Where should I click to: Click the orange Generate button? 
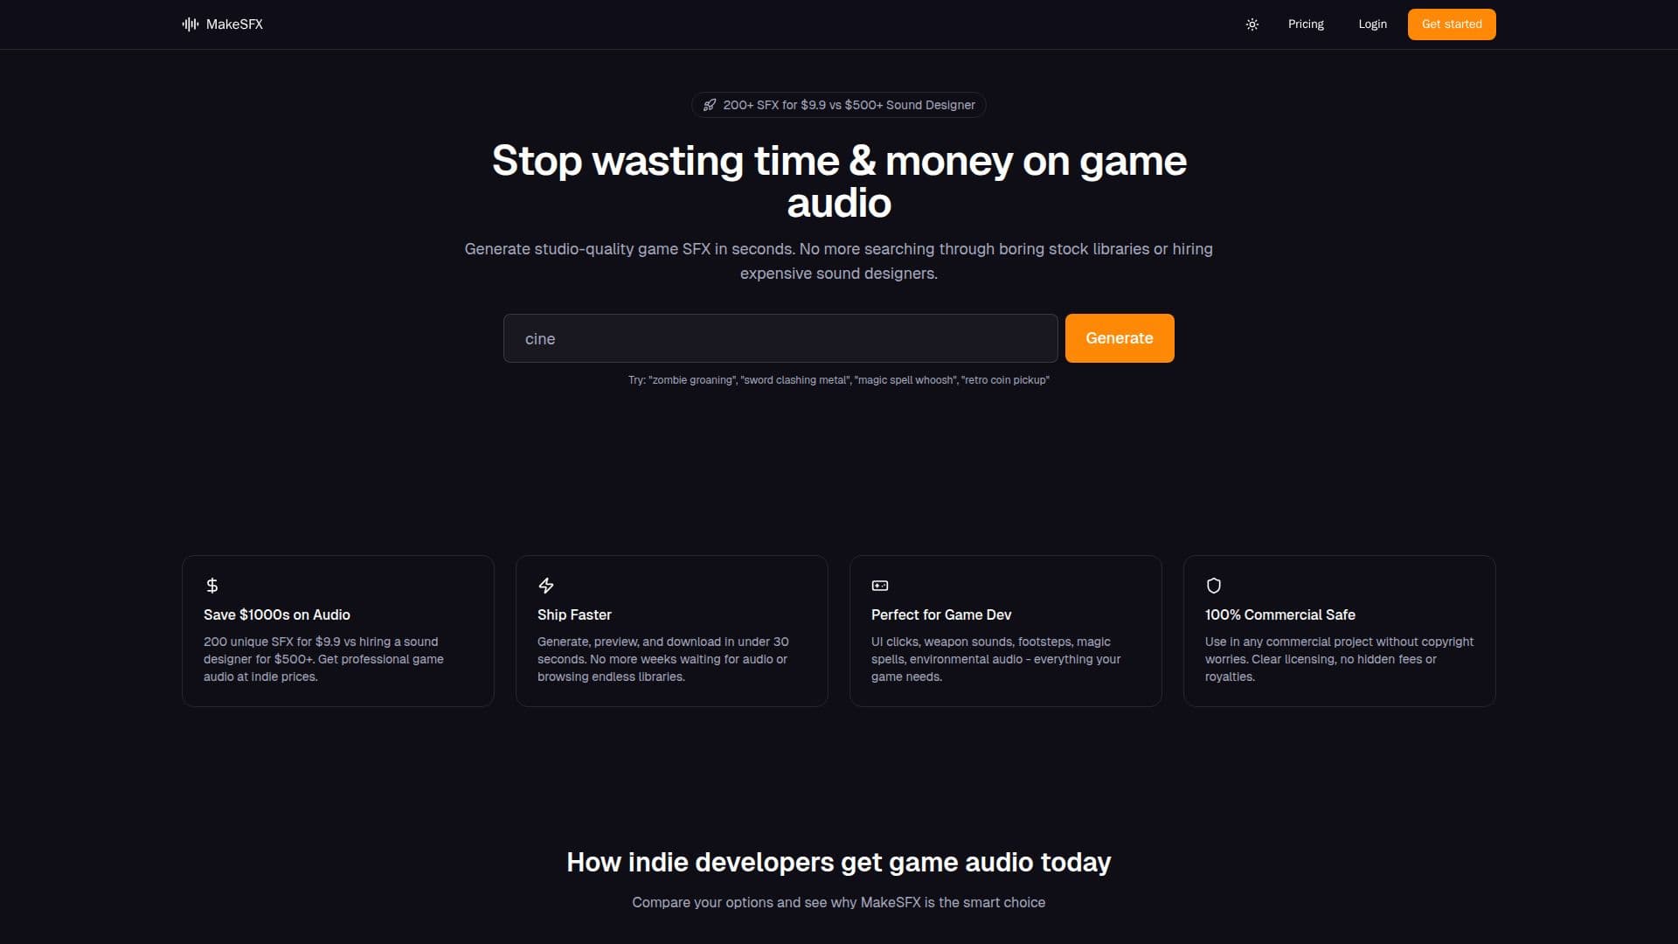(1120, 338)
